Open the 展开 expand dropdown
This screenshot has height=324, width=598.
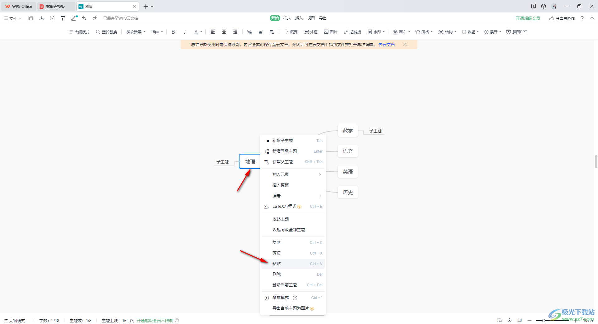(493, 32)
